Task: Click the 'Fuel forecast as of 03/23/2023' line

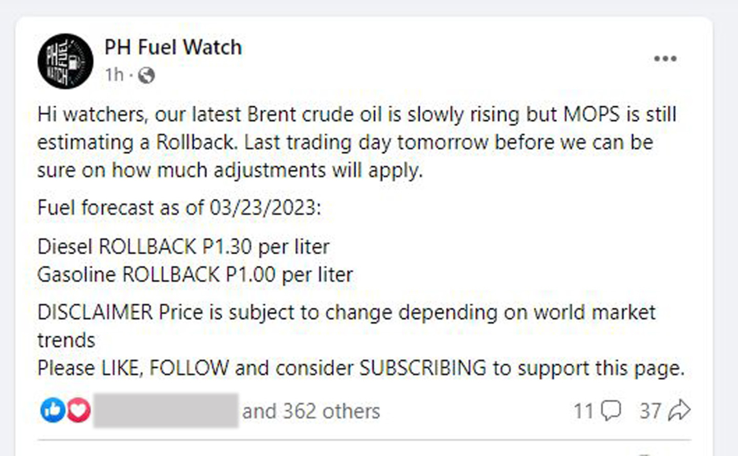Action: (x=178, y=207)
